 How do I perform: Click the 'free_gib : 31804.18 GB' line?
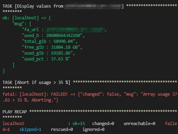point(52,47)
